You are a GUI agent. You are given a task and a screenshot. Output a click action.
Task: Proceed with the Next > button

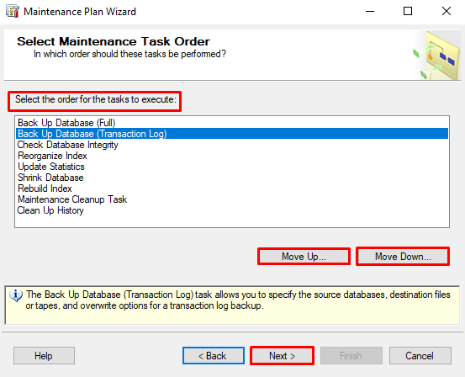282,356
